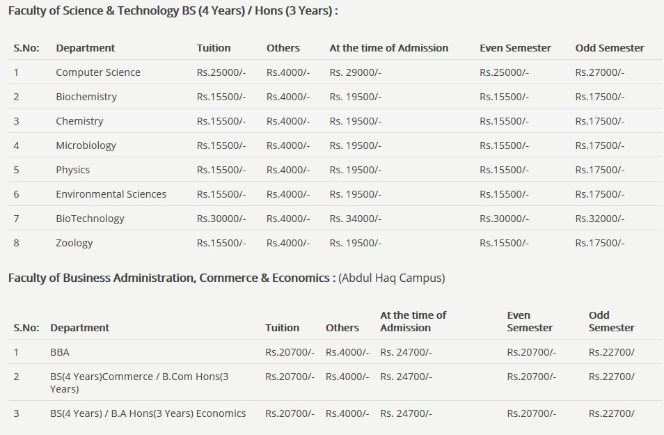The image size is (664, 435).
Task: Select the Biochemistry department name
Action: point(86,97)
